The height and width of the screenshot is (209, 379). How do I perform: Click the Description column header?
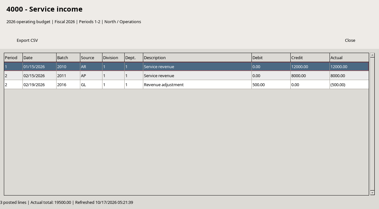197,58
